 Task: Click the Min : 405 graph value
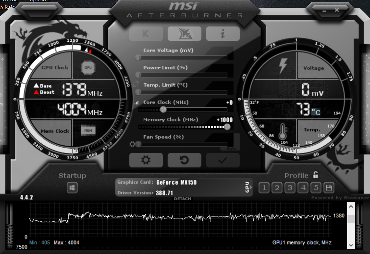(x=40, y=243)
